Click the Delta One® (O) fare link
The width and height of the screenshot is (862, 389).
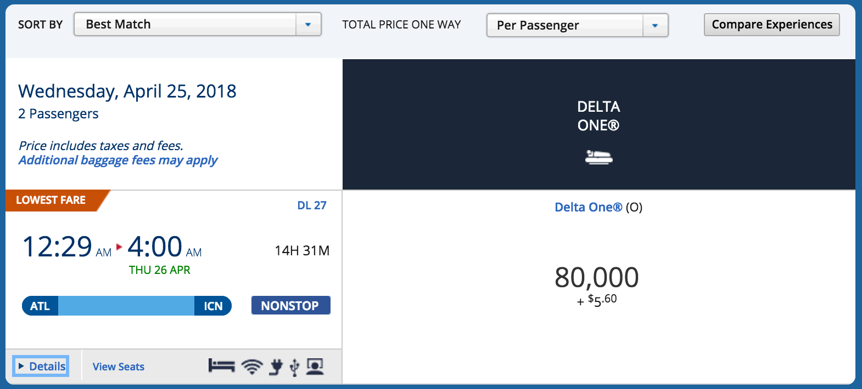tap(589, 207)
